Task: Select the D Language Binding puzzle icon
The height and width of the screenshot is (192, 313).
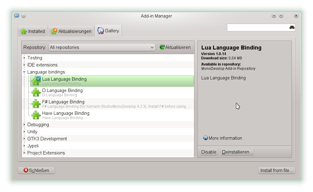Action: (36, 92)
